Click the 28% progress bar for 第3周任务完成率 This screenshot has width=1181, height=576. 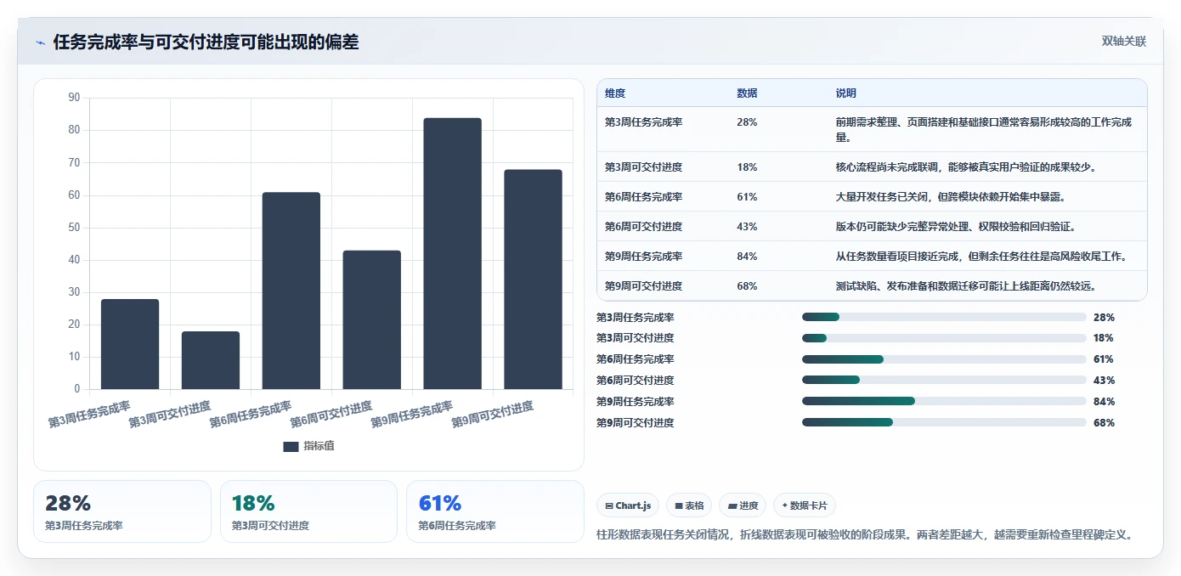[944, 317]
